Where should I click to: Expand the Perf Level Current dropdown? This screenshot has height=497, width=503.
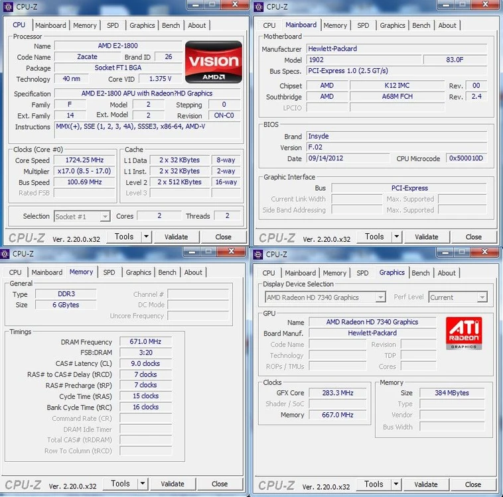pyautogui.click(x=482, y=298)
